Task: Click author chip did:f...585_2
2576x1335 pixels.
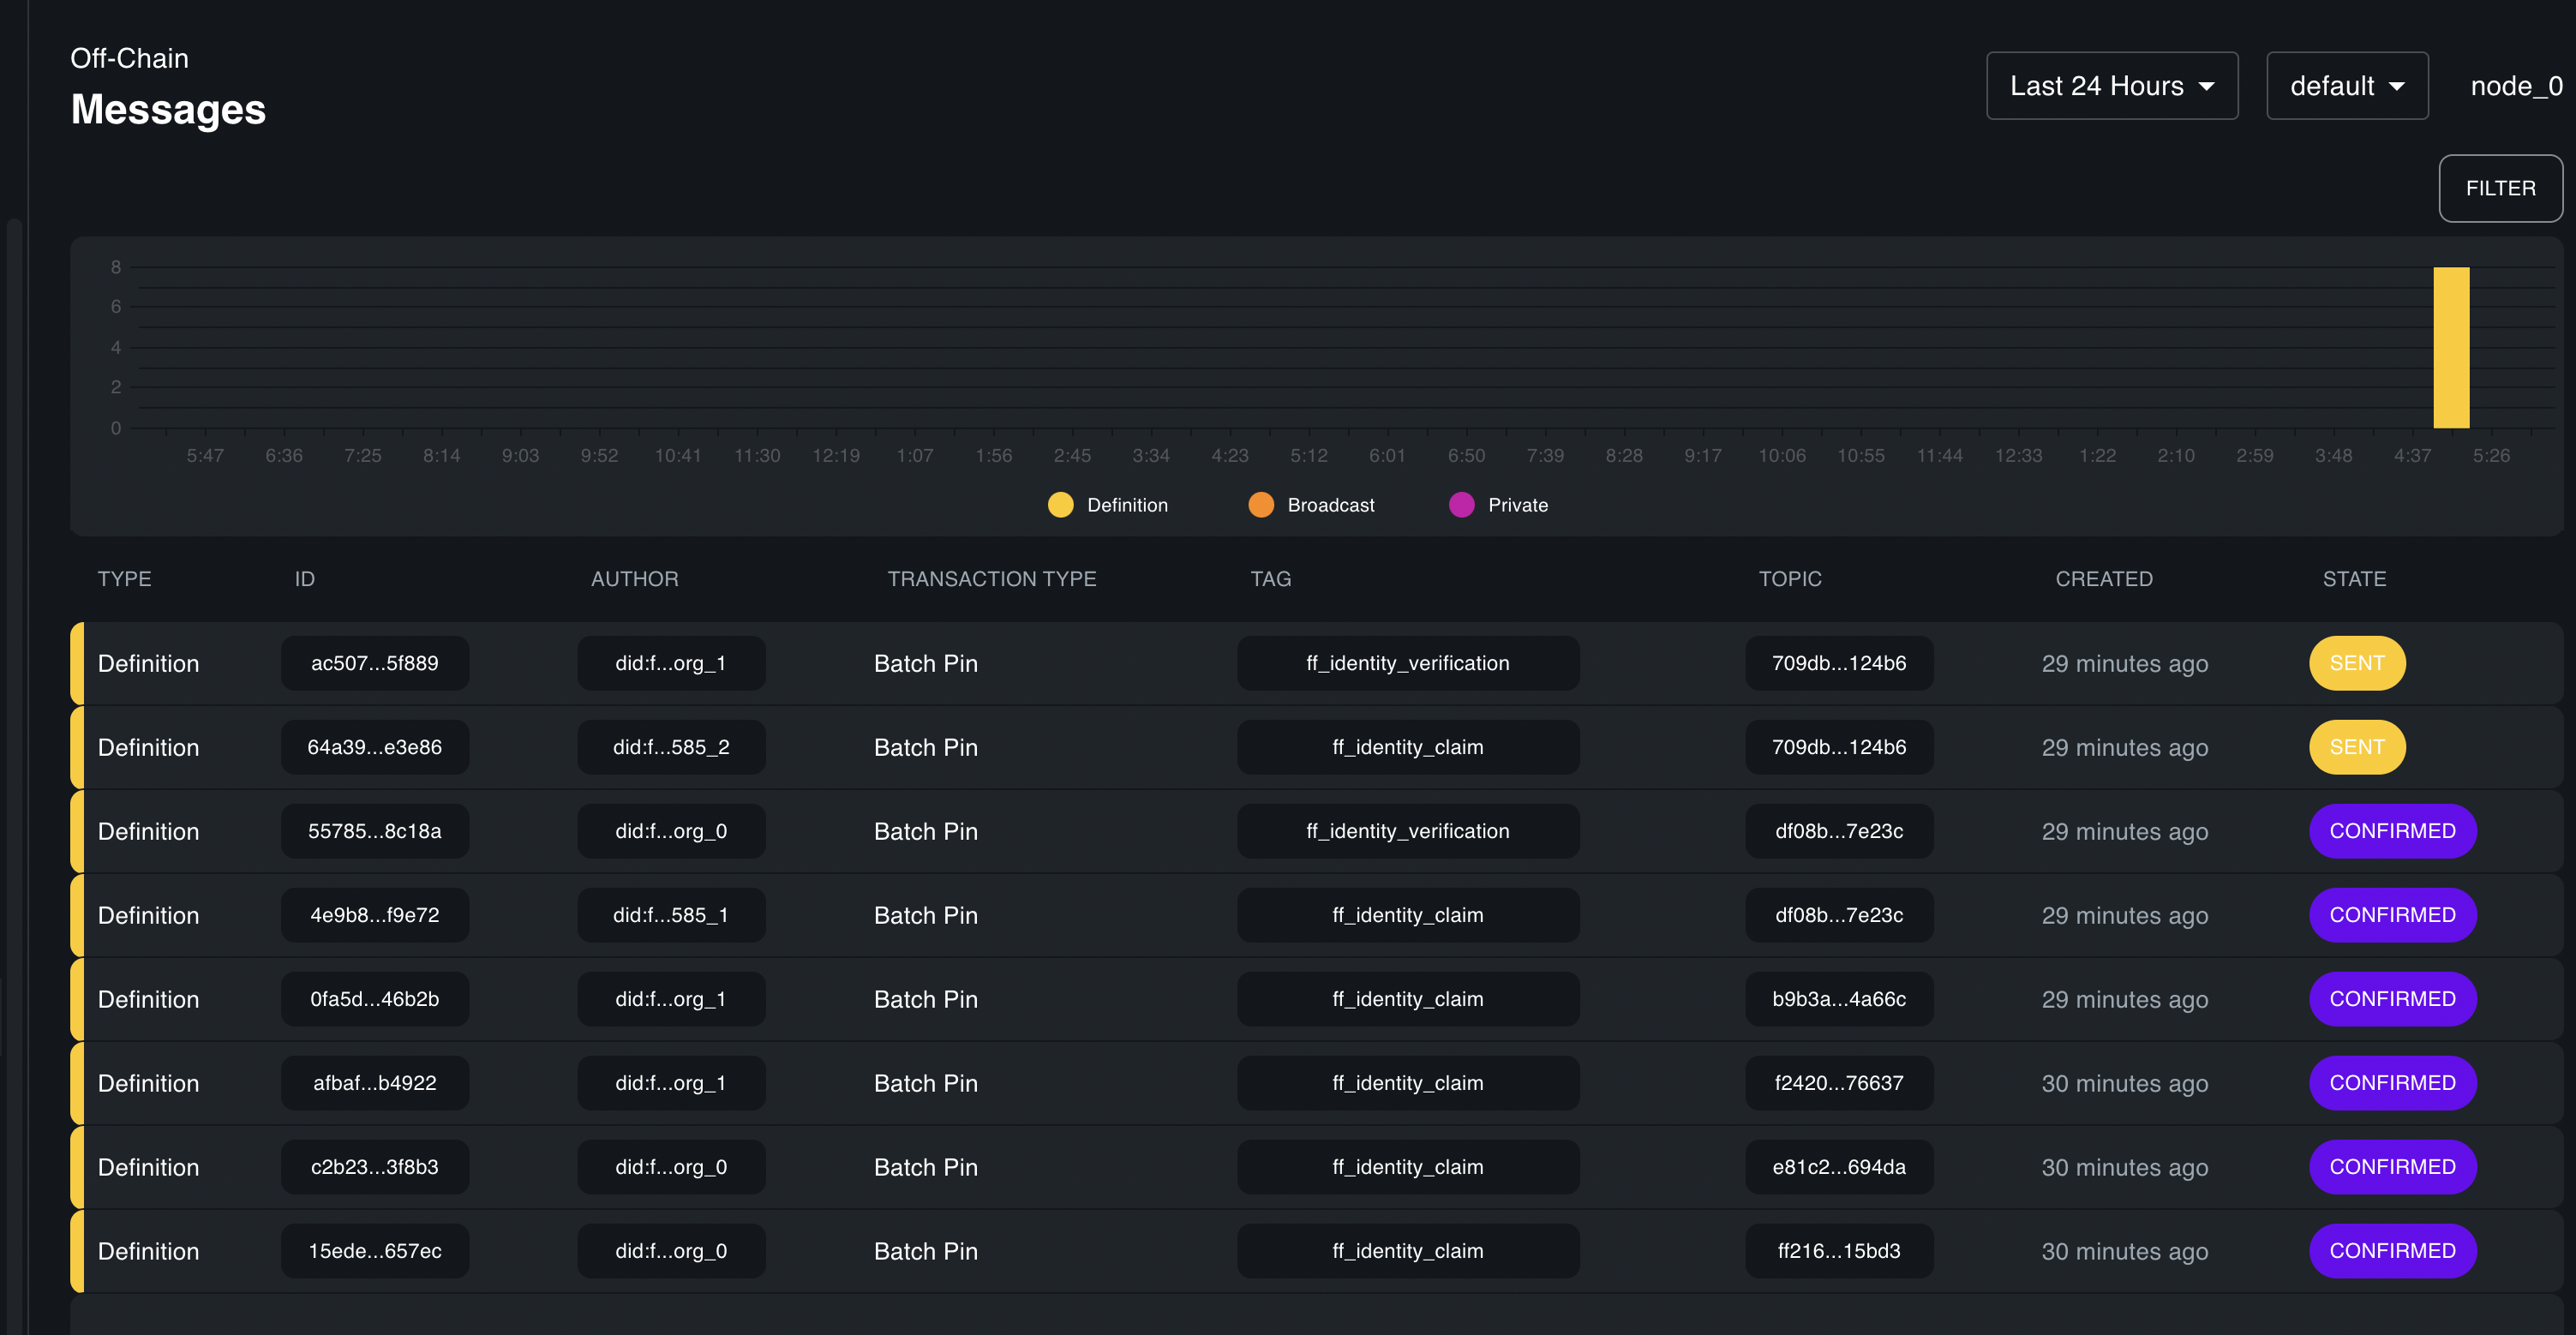Action: pos(671,747)
